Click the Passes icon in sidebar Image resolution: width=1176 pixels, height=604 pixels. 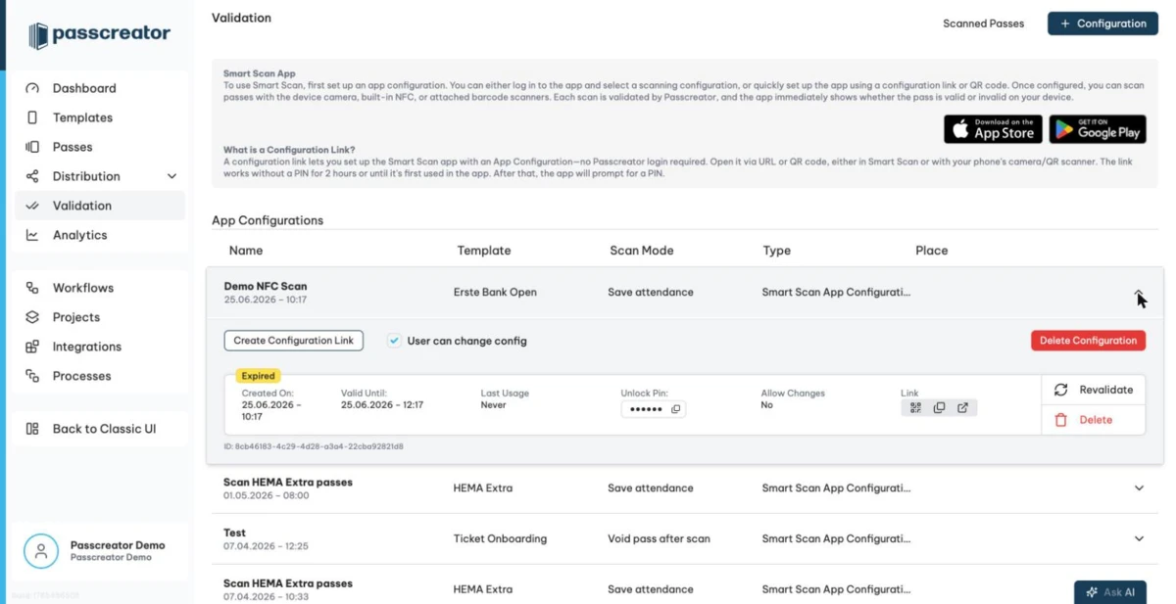click(x=32, y=147)
